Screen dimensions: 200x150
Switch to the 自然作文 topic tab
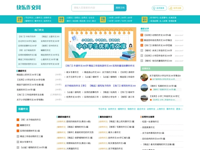[x=112, y=109]
